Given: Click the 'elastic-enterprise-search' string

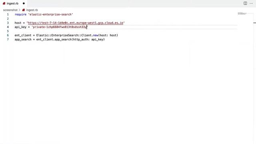Looking at the screenshot, I should [50, 14].
